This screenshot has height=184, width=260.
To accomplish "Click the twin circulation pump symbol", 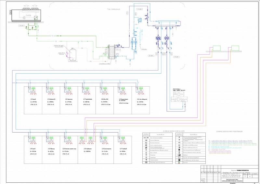I will coord(134,42).
